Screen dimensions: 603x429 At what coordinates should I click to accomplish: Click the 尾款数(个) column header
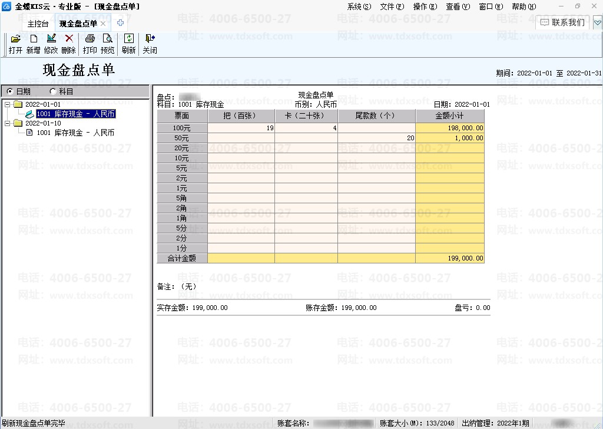point(376,116)
